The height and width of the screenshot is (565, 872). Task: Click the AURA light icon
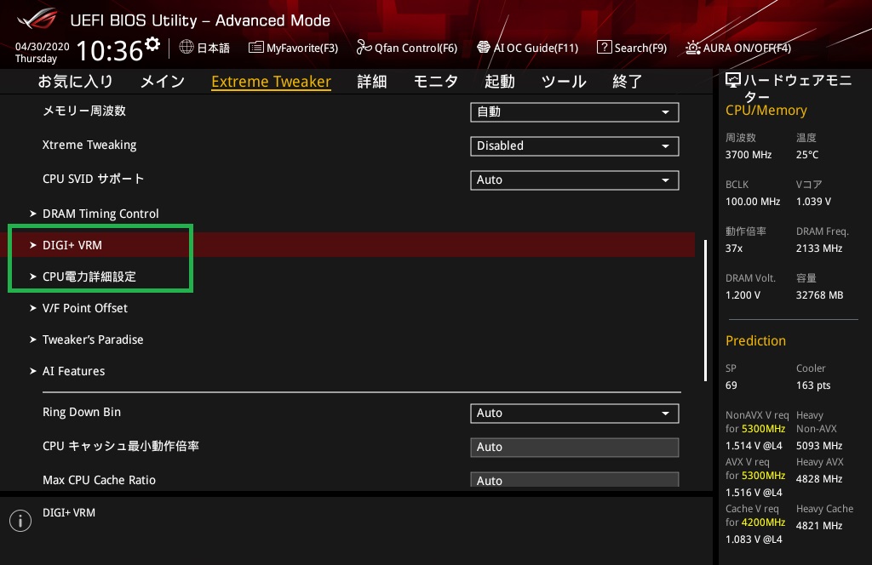[x=692, y=48]
